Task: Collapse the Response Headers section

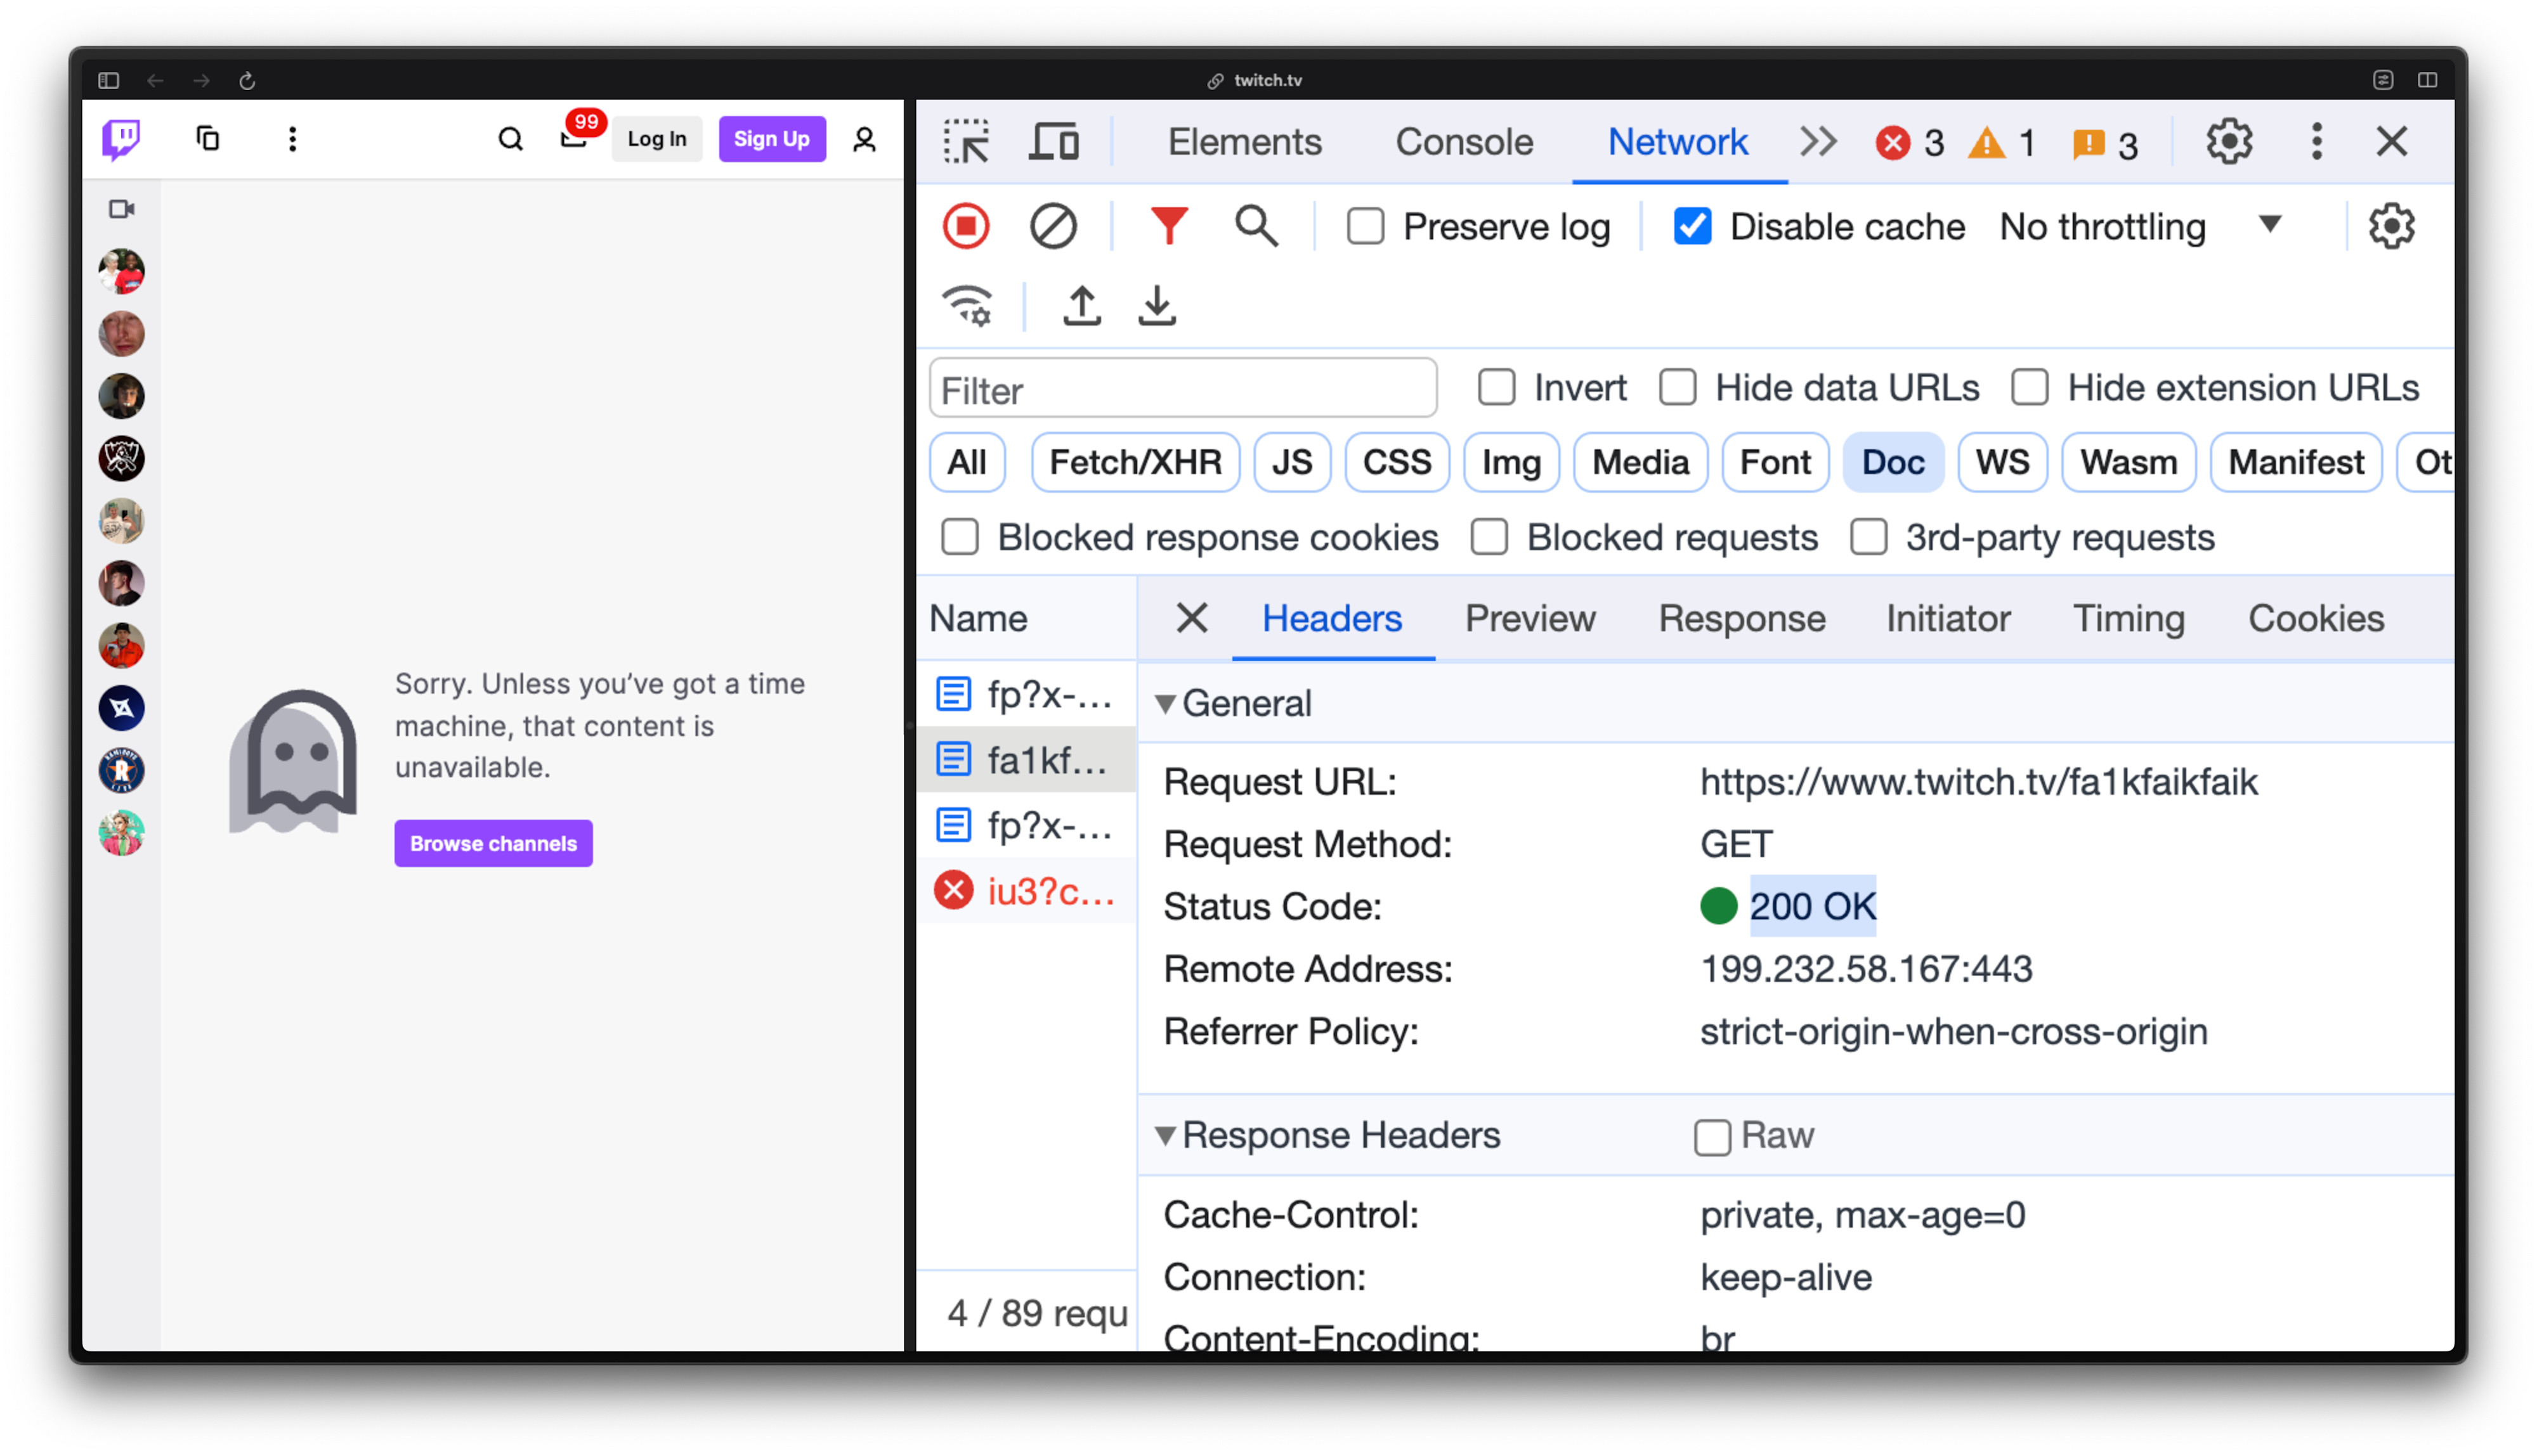Action: (1166, 1135)
